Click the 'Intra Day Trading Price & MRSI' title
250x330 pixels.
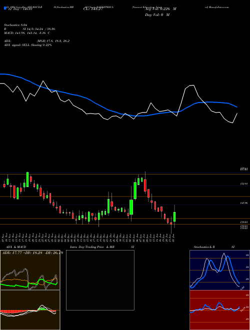(102, 247)
